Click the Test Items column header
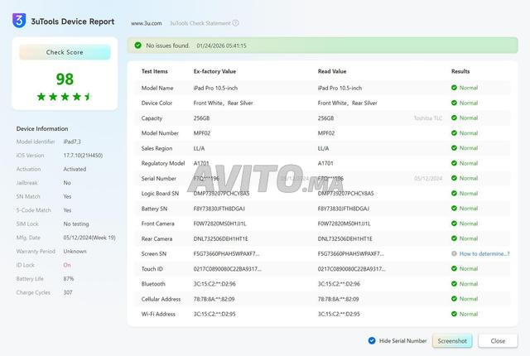530x356 pixels. coord(155,71)
